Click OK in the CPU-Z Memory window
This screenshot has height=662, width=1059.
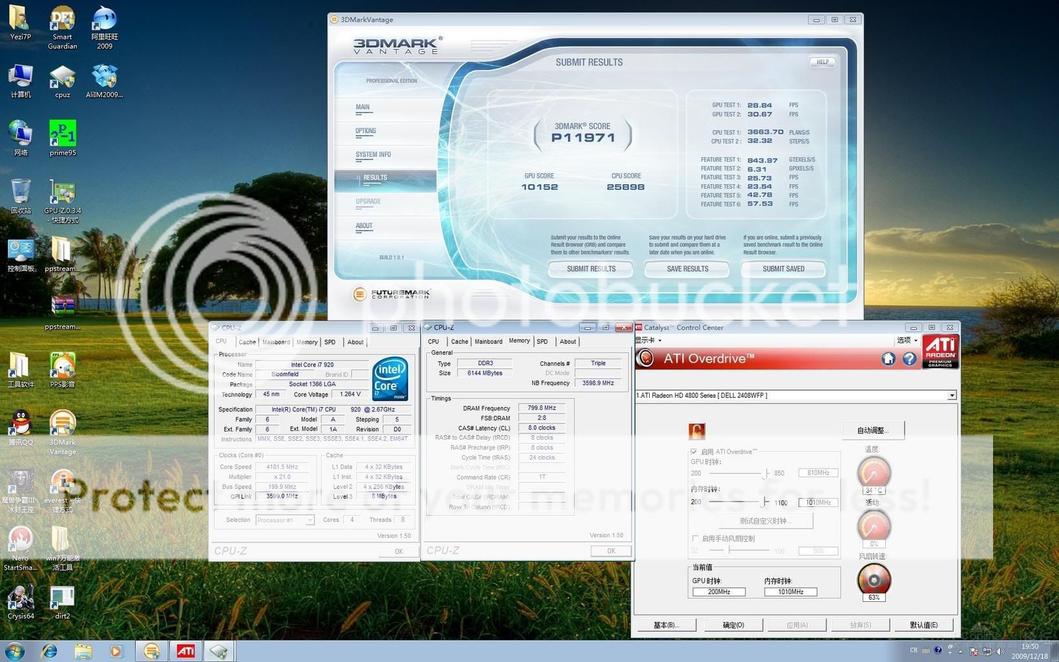tap(611, 551)
